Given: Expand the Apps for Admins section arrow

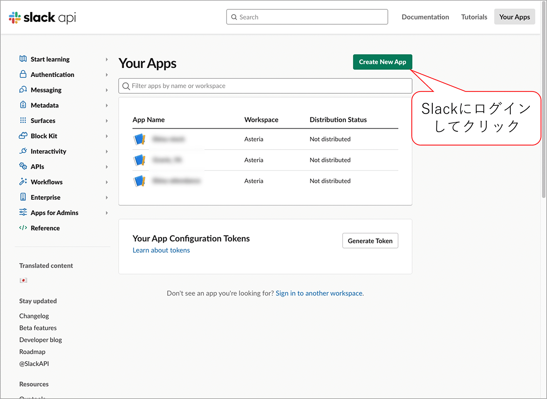Looking at the screenshot, I should coord(106,212).
